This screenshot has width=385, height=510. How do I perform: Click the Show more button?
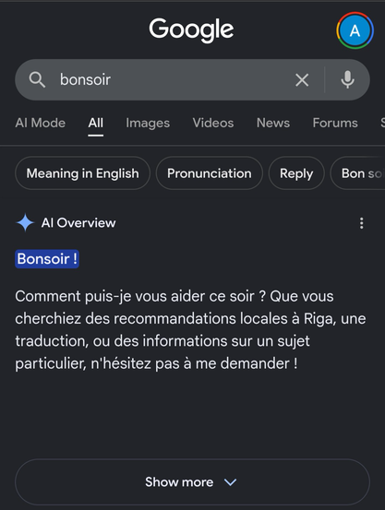click(x=192, y=482)
